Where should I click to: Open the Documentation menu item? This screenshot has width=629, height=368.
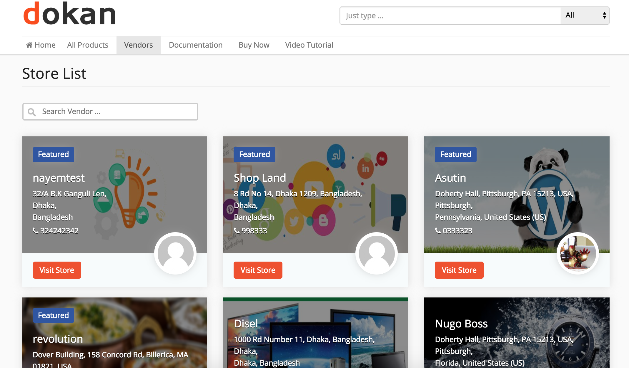point(196,45)
